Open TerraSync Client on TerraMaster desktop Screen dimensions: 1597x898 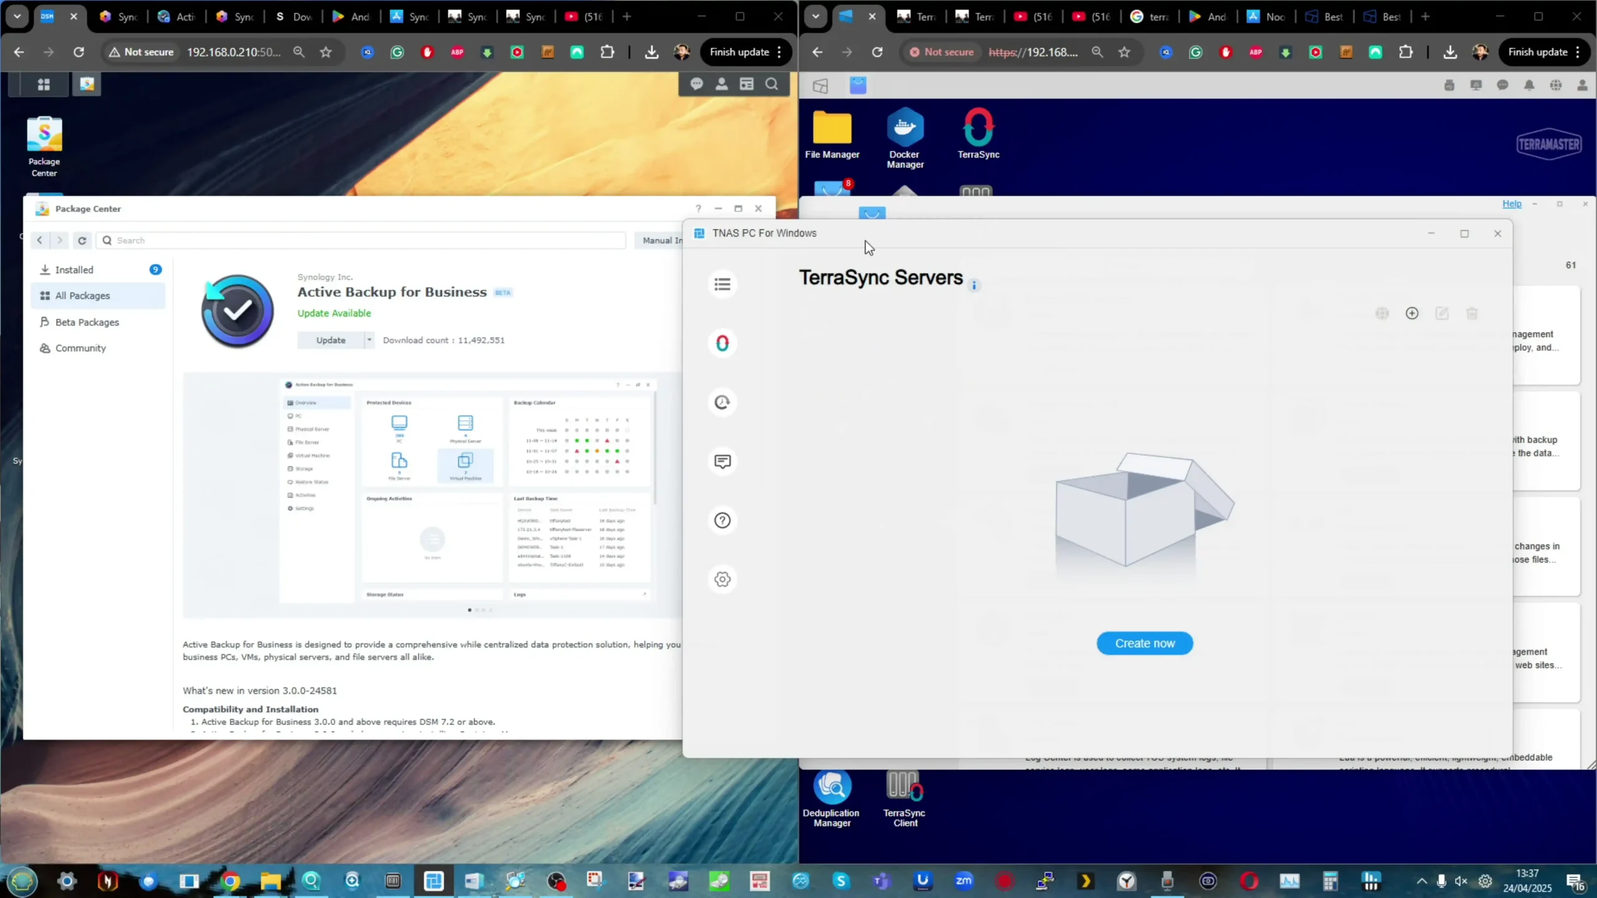pyautogui.click(x=905, y=799)
